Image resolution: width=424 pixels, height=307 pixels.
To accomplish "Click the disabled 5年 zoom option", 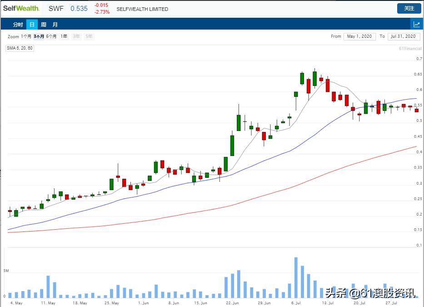I will coord(88,36).
